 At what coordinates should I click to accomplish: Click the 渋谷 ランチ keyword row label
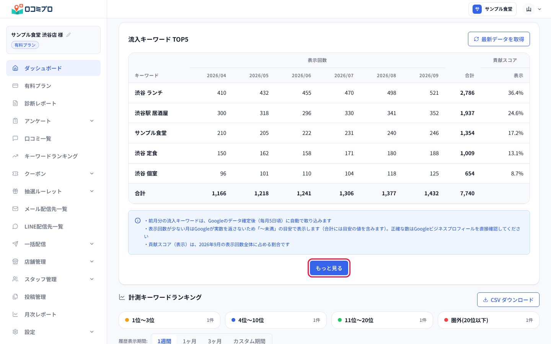[x=148, y=93]
